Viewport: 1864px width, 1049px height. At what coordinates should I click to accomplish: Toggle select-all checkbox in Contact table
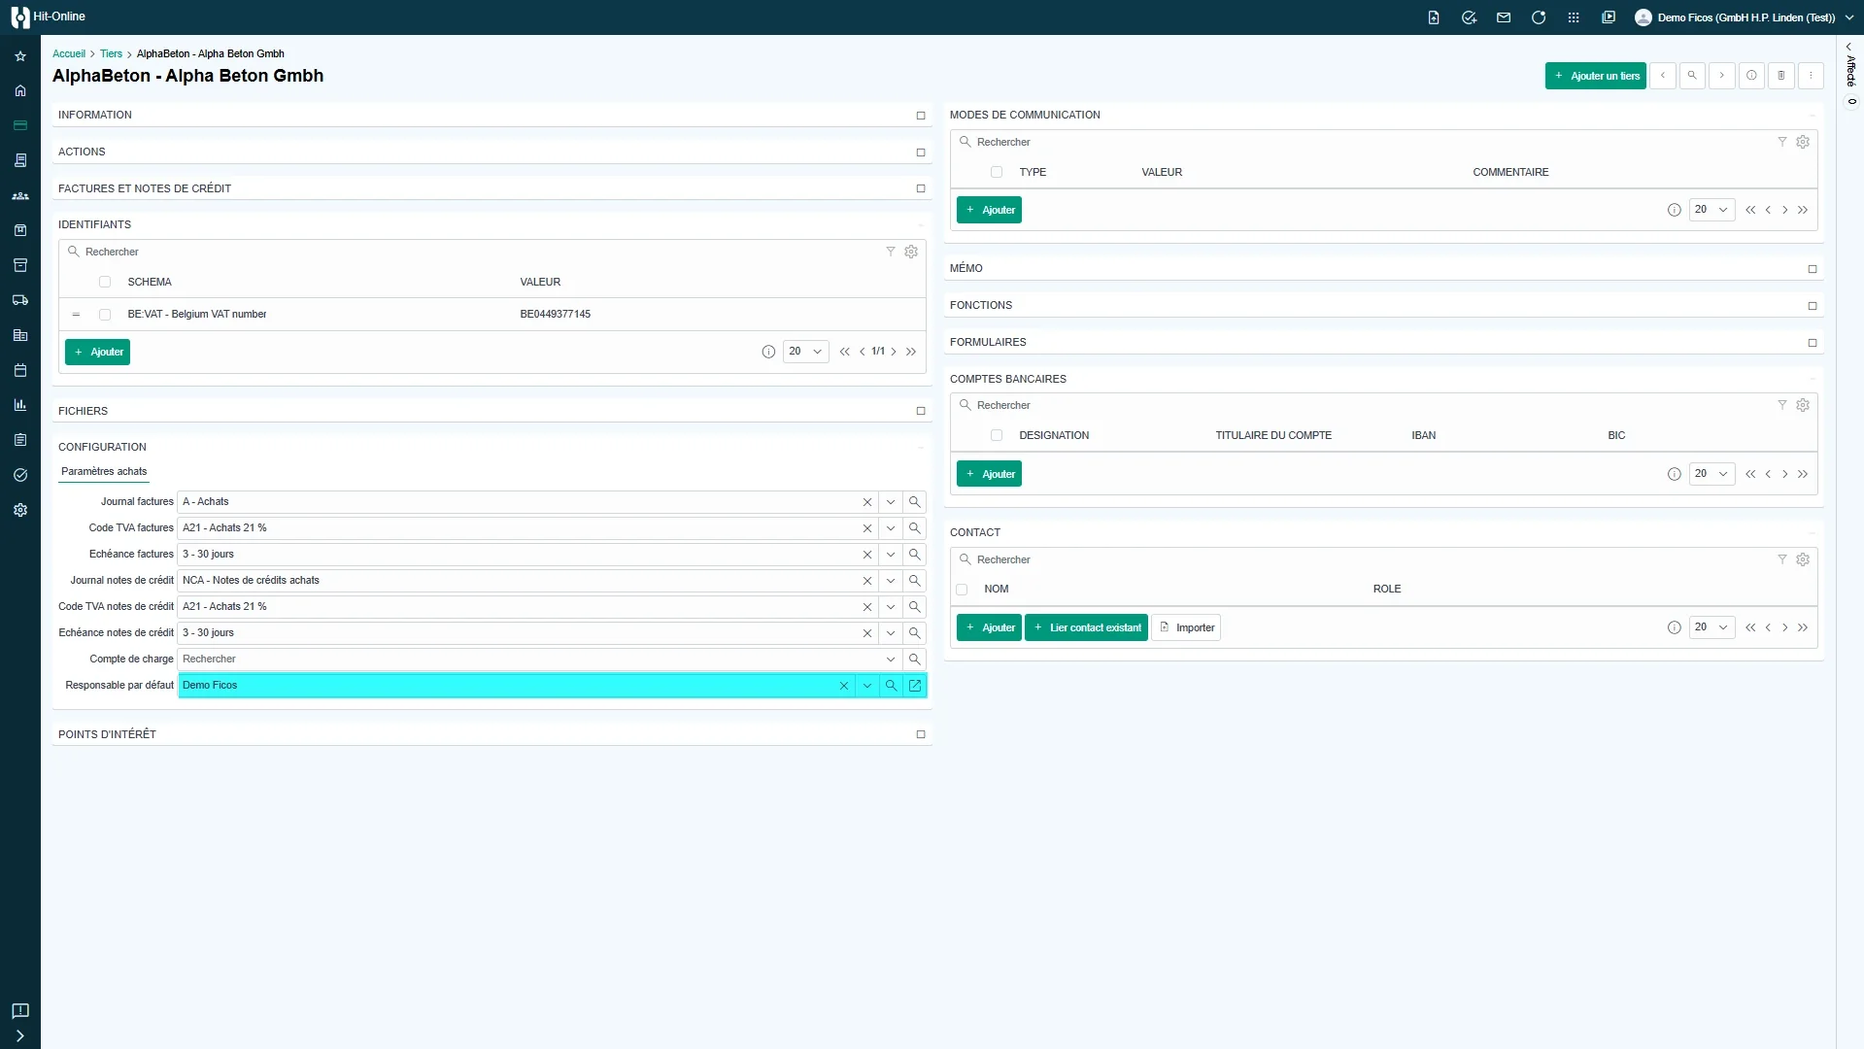click(962, 590)
